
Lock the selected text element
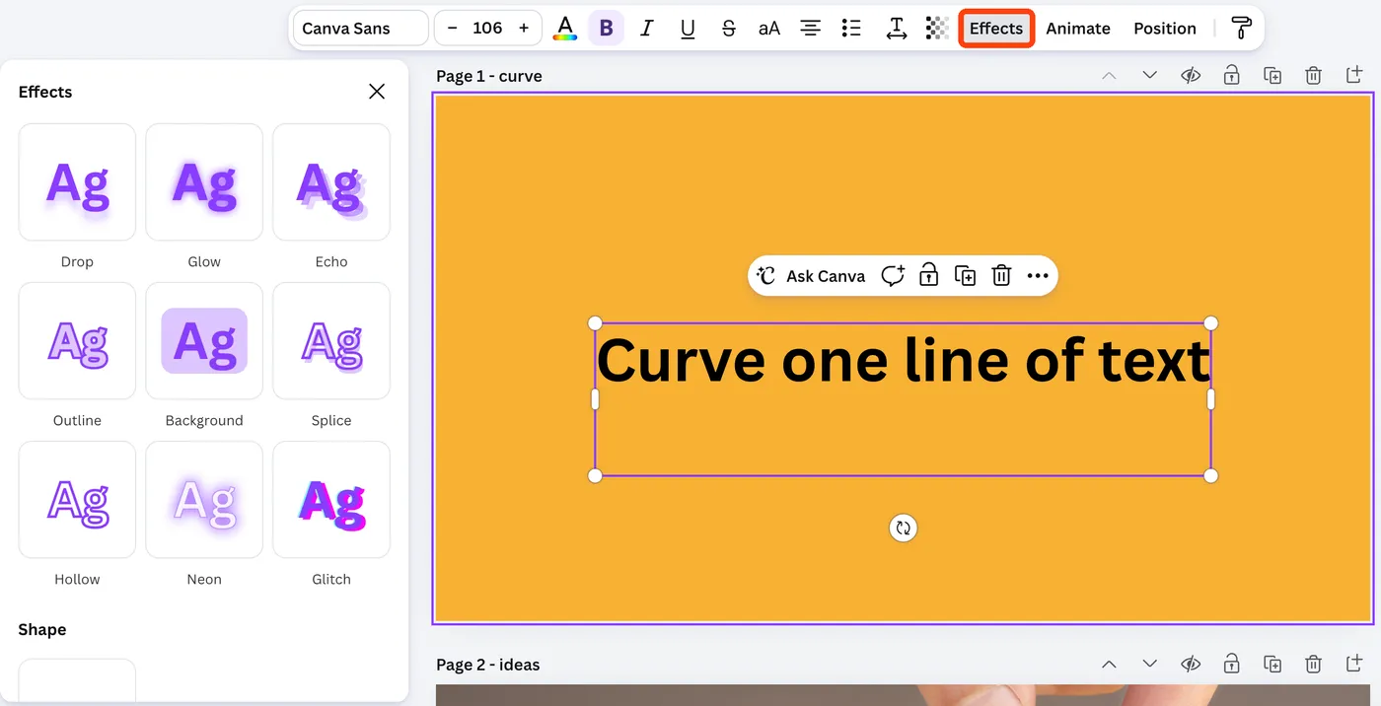pyautogui.click(x=928, y=276)
